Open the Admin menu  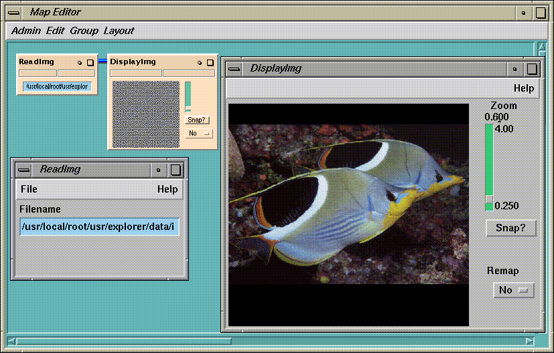pos(26,31)
